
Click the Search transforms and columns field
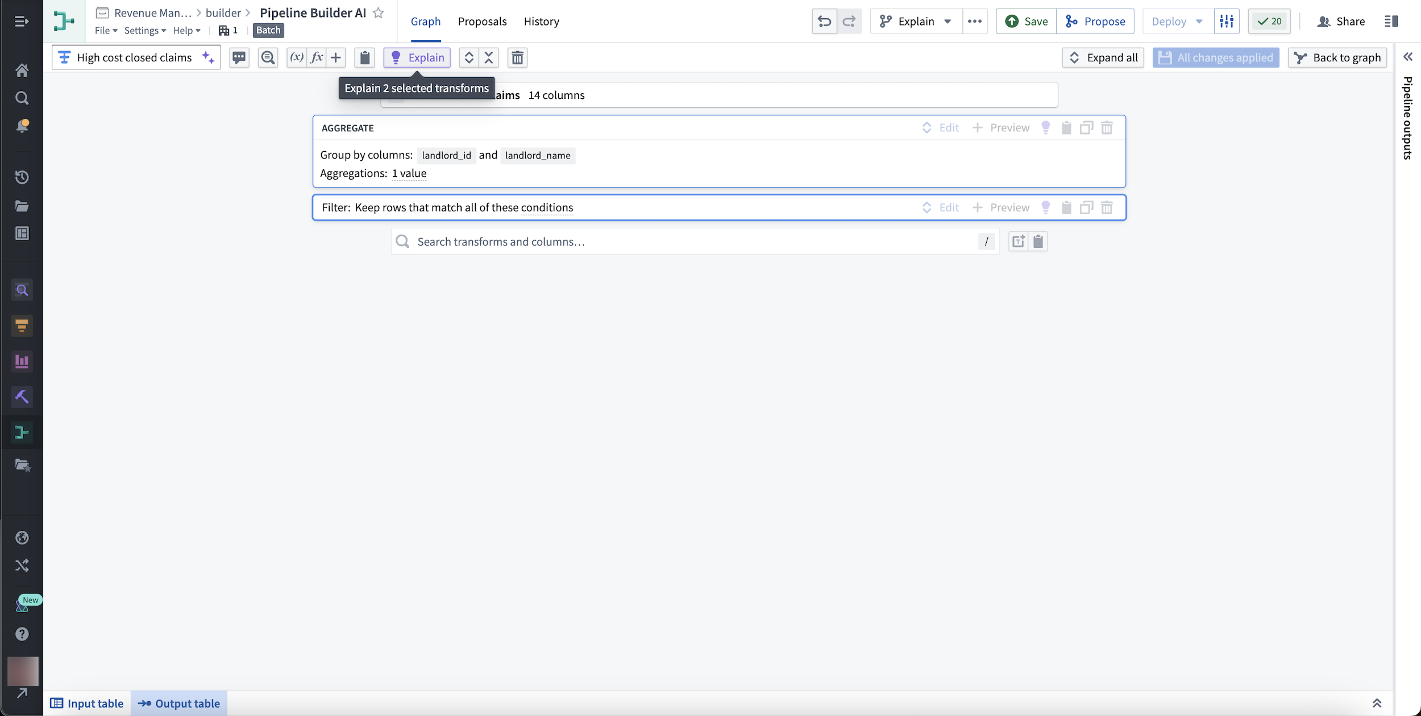click(695, 242)
